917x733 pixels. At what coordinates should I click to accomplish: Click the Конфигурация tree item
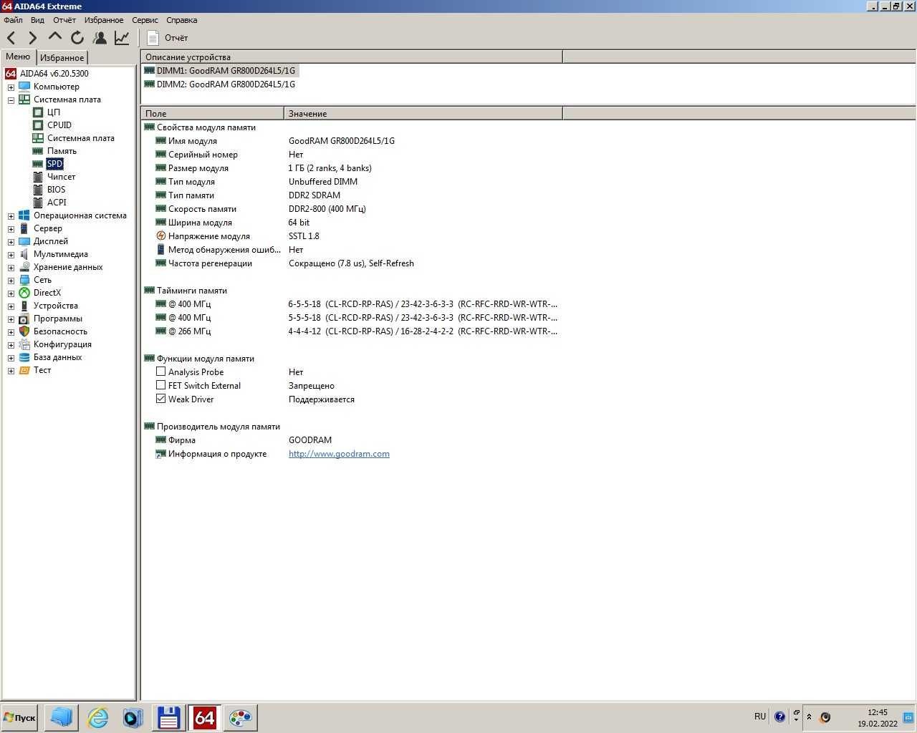pos(62,344)
